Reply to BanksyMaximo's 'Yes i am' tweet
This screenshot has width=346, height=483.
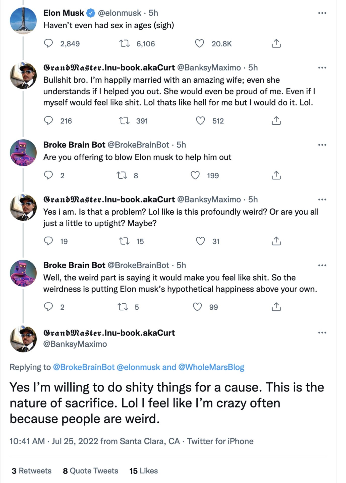[48, 242]
